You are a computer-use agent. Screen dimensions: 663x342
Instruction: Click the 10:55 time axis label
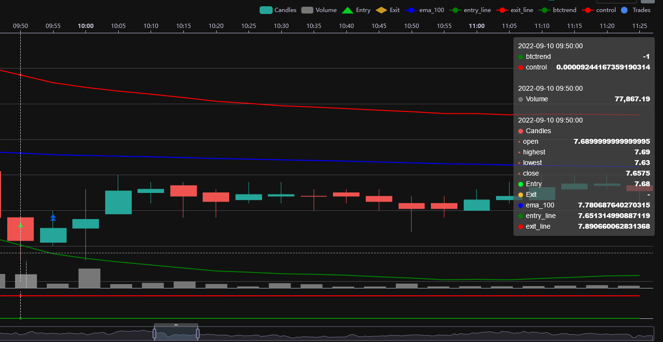click(444, 26)
